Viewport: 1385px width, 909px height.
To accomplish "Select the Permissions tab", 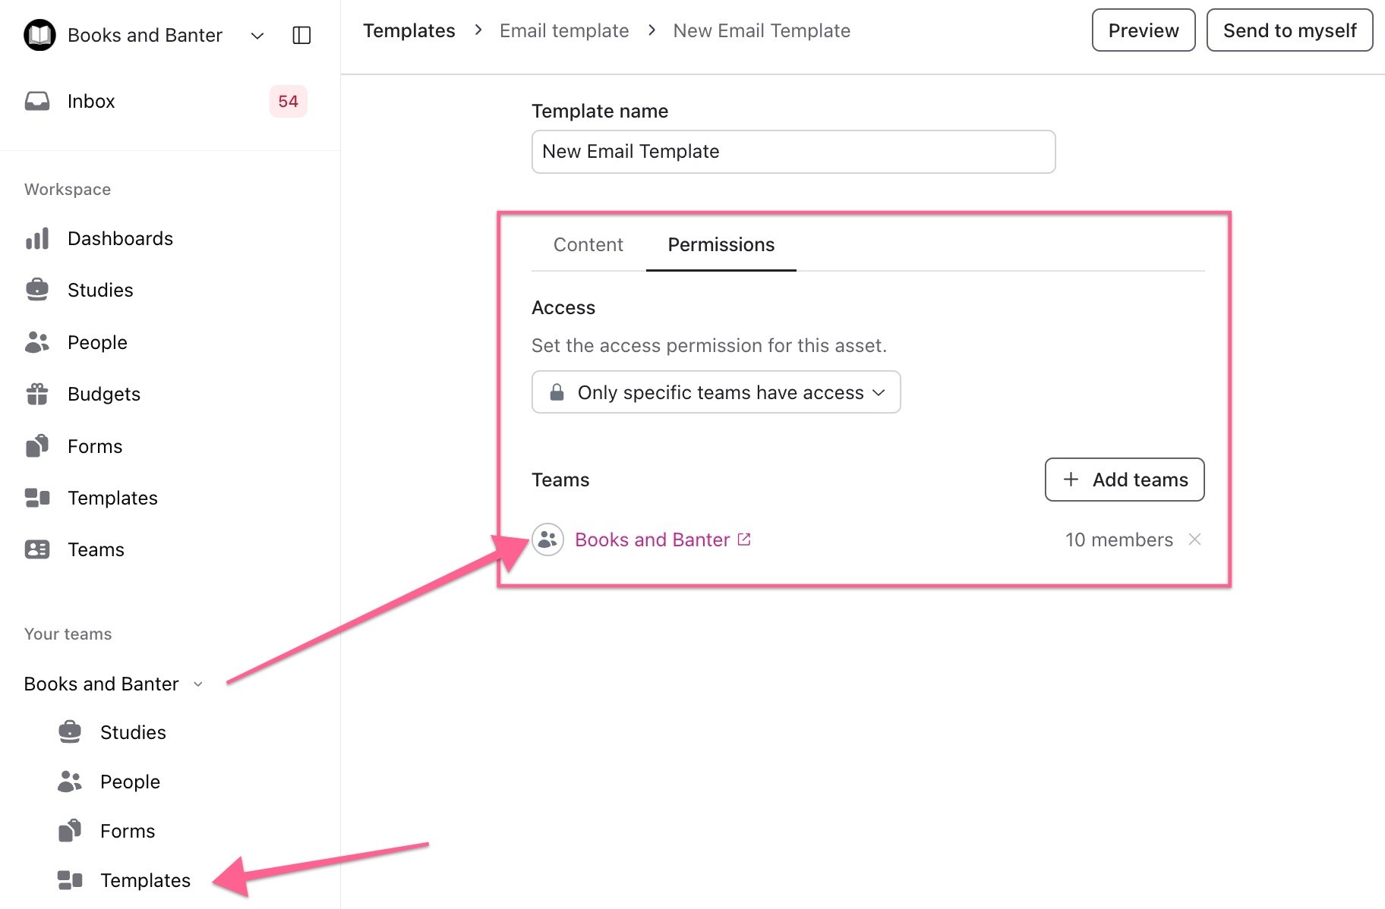I will click(721, 244).
